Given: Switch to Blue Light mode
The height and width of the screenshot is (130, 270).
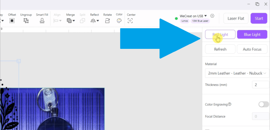Looking at the screenshot, I should point(252,35).
